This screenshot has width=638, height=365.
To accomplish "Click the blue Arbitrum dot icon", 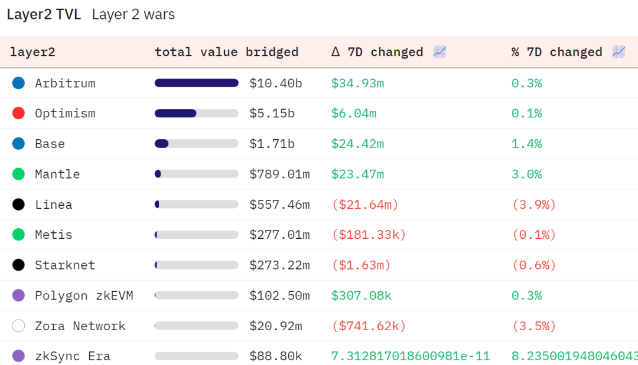I will tap(18, 83).
